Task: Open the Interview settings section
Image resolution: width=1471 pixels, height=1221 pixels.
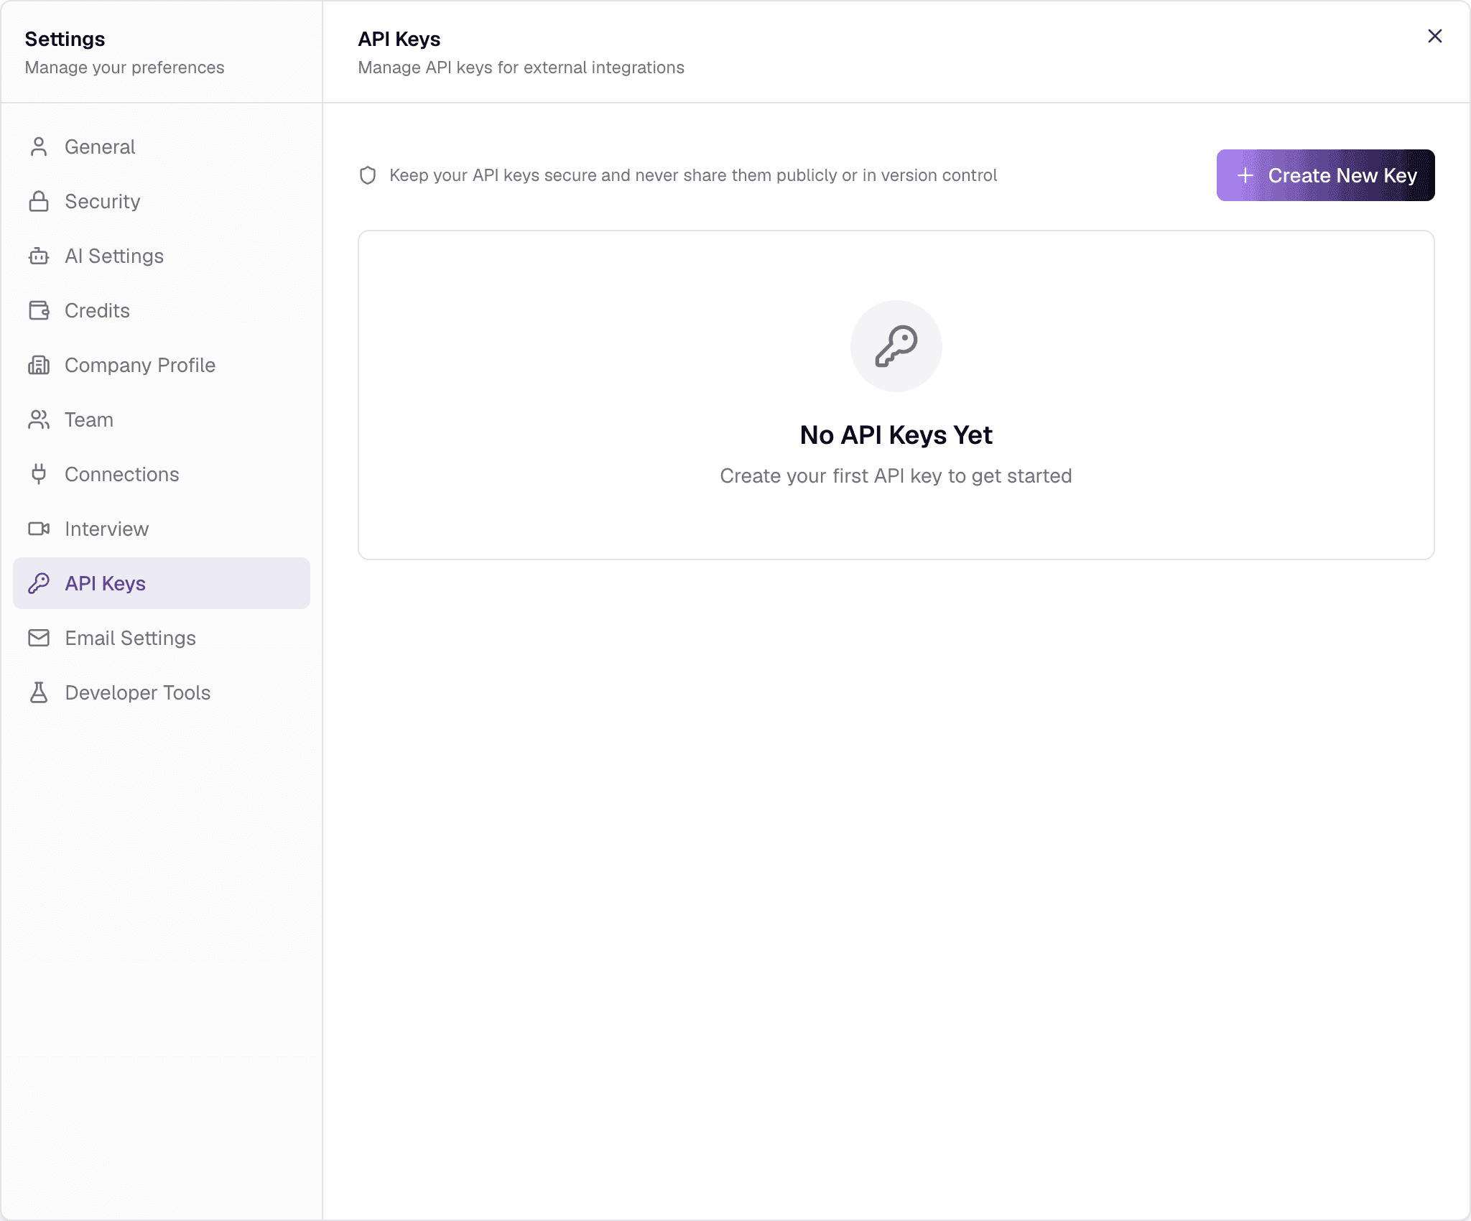Action: [x=162, y=529]
